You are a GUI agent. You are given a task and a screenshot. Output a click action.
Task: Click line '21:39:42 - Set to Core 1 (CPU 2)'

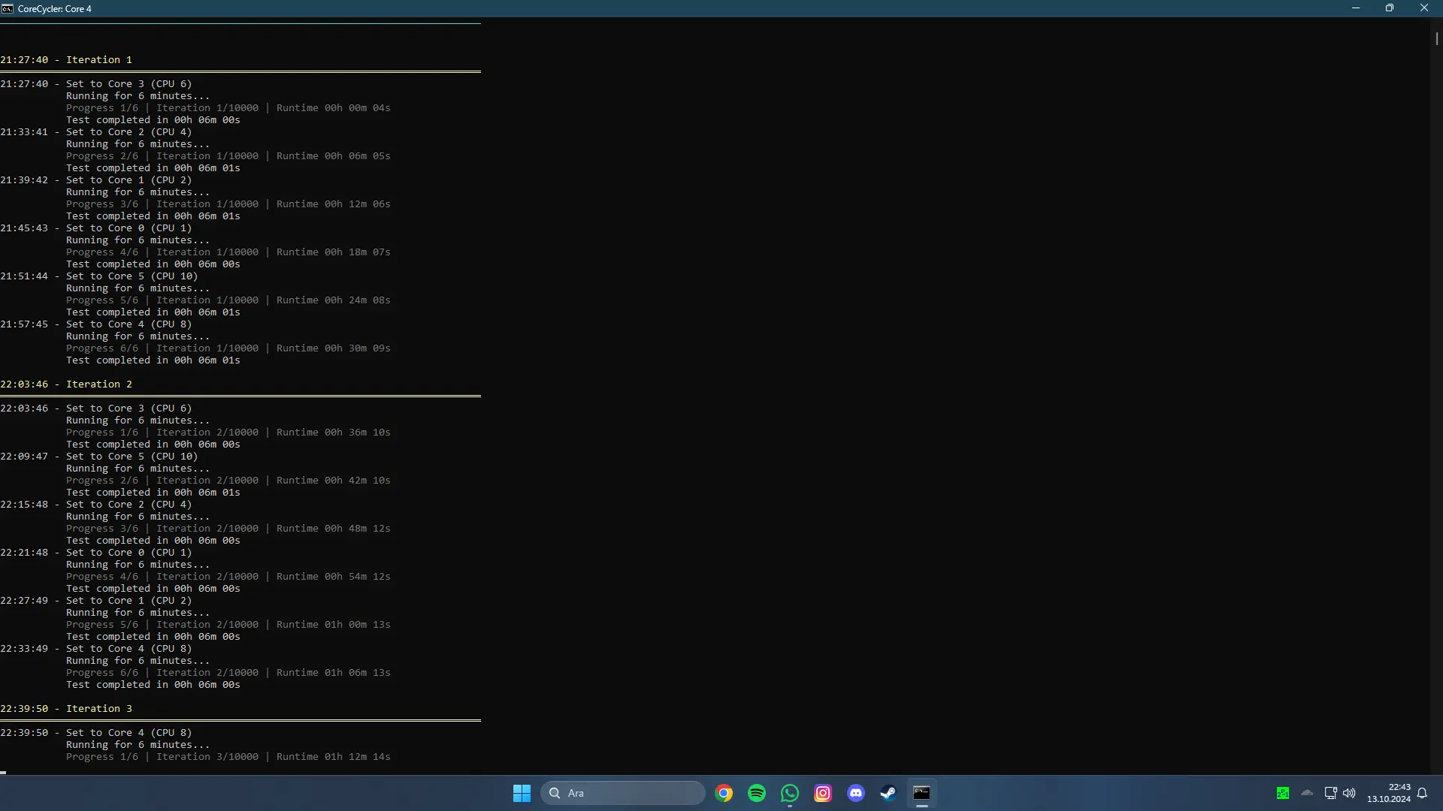pos(96,180)
